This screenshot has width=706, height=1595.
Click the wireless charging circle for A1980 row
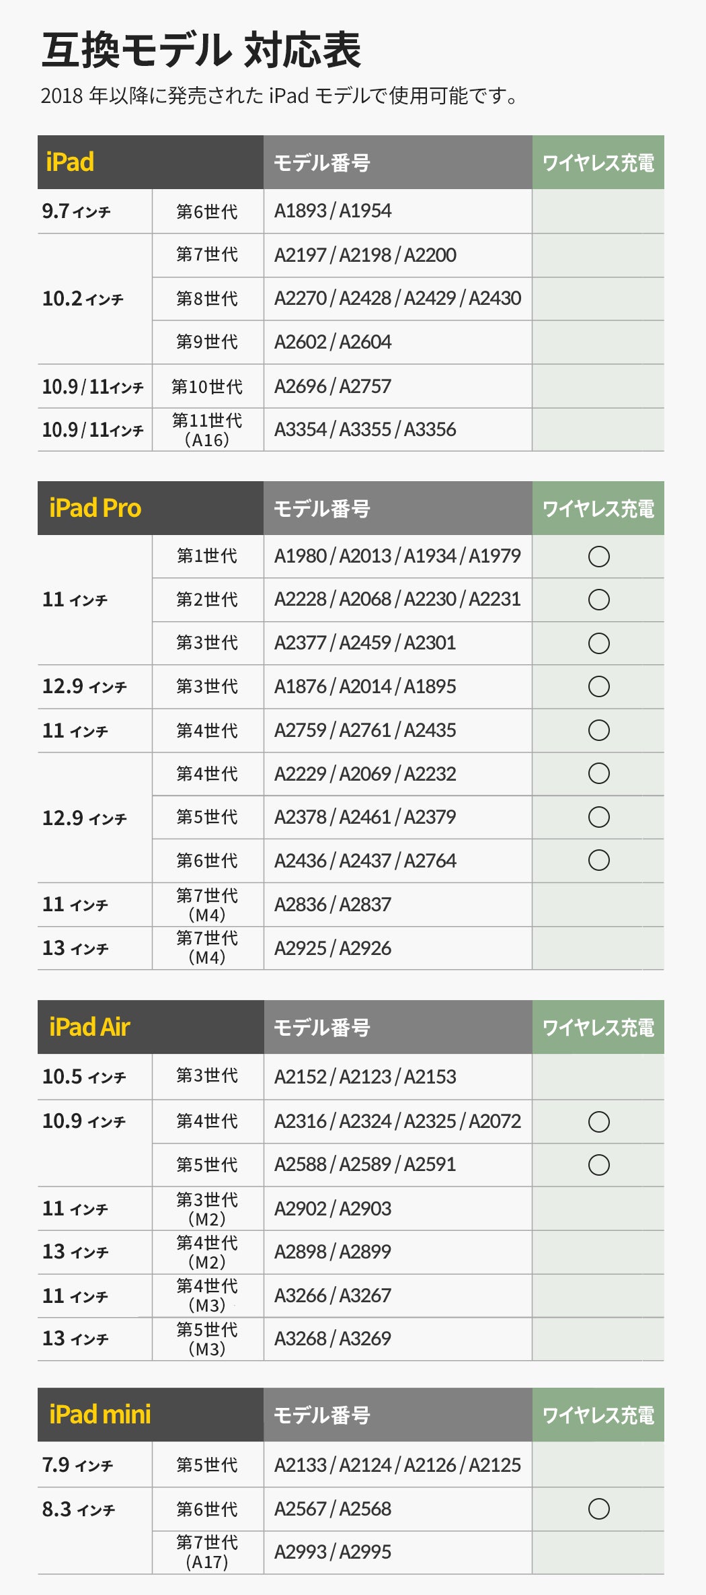598,557
